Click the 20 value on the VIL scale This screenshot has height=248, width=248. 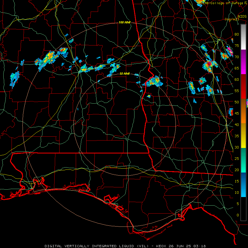(x=237, y=170)
